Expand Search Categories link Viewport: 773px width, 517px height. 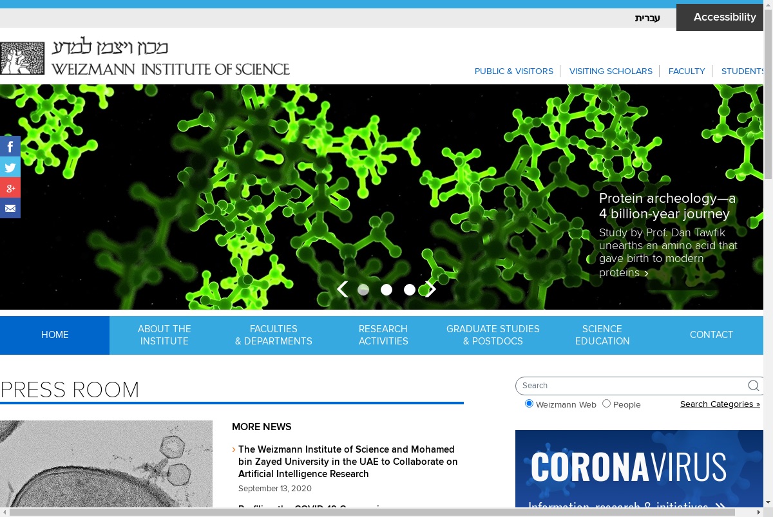[x=720, y=404]
